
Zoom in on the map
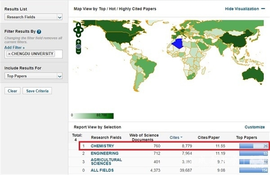[78, 41]
